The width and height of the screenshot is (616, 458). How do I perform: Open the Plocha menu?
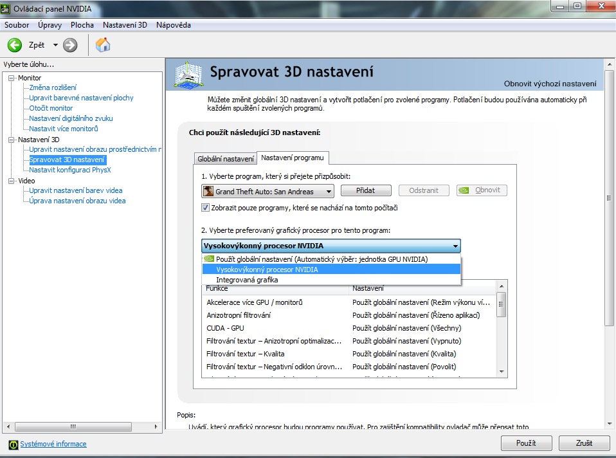(x=82, y=25)
